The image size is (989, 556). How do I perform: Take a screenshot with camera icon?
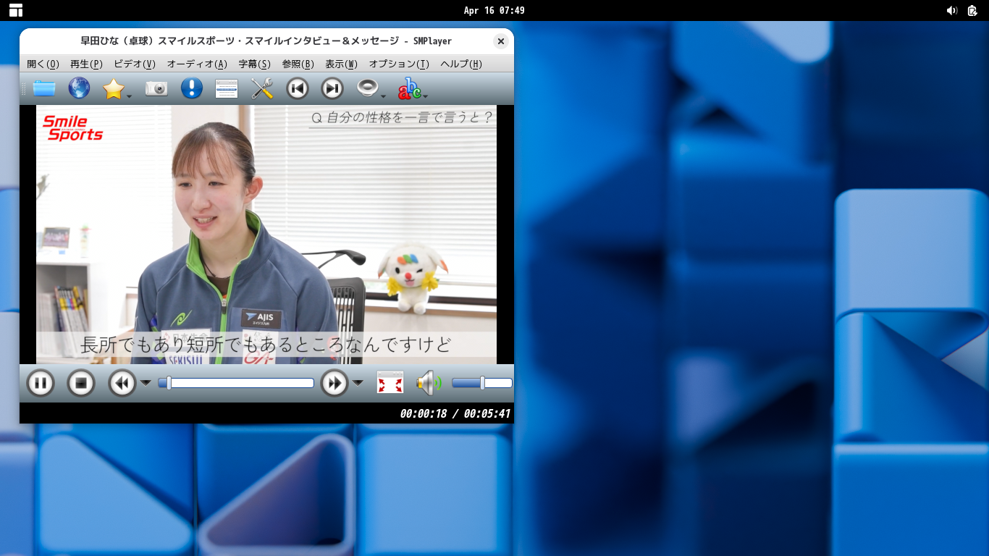tap(156, 88)
